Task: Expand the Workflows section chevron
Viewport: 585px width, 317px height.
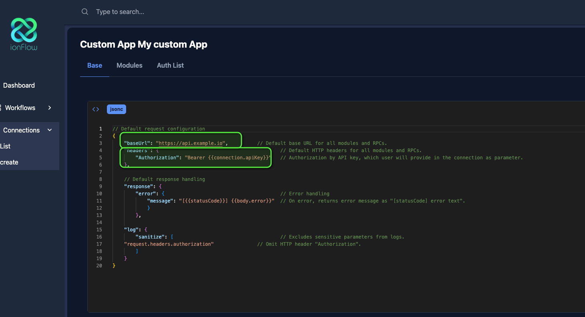Action: coord(49,108)
